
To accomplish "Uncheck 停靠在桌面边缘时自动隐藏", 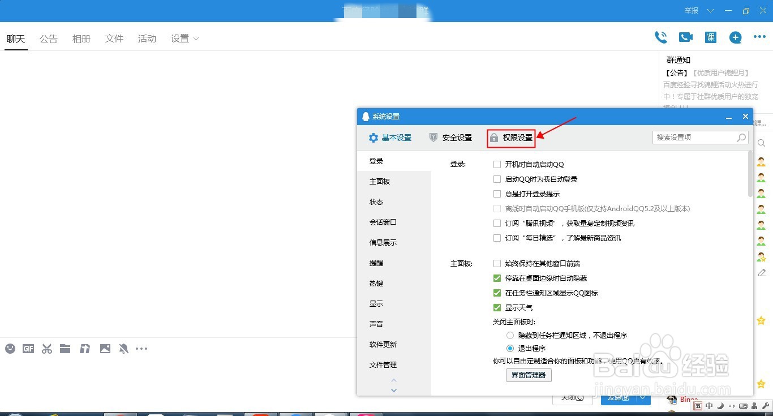I will 497,278.
